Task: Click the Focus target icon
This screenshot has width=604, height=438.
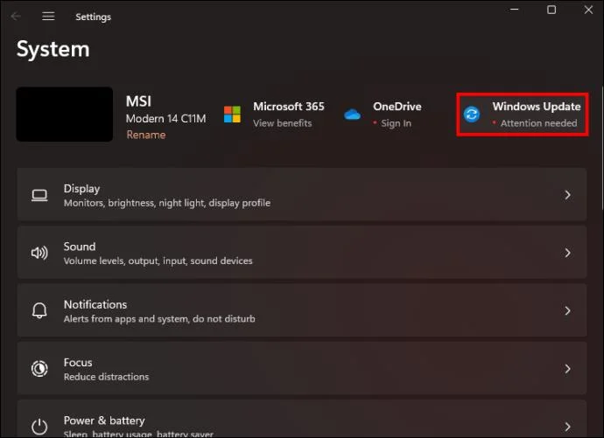Action: pos(39,368)
